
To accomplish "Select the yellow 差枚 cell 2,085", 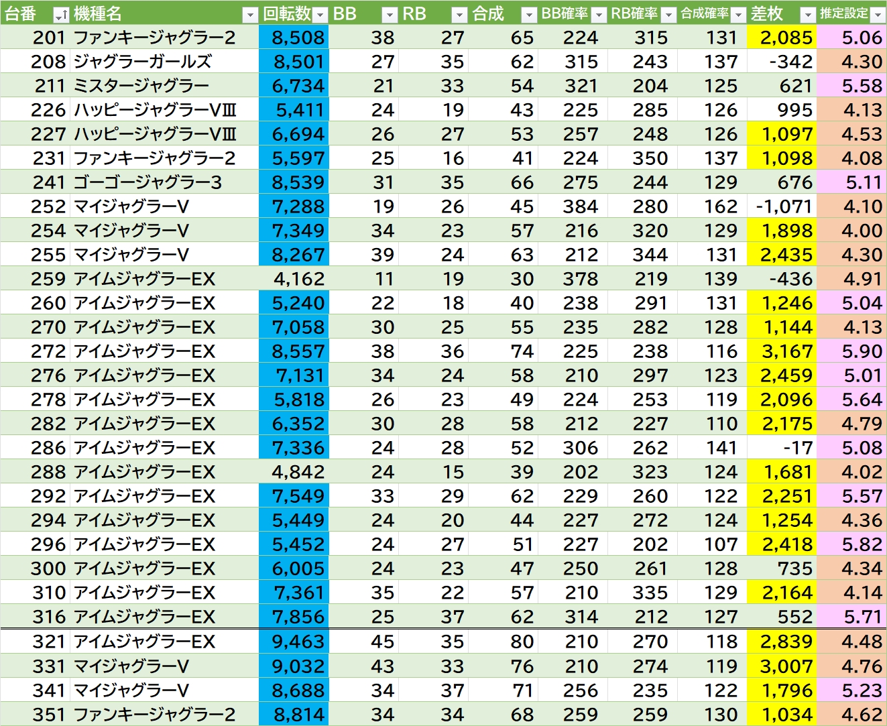I will (x=782, y=38).
